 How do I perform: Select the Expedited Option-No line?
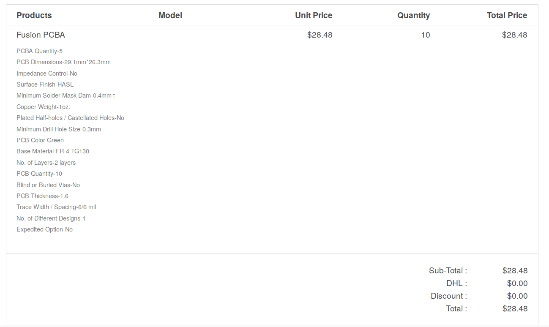(44, 229)
